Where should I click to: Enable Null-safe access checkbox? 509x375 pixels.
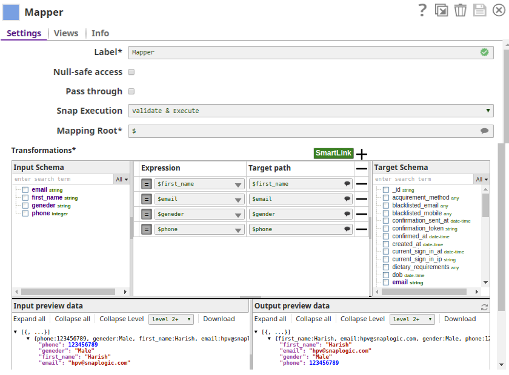click(131, 72)
